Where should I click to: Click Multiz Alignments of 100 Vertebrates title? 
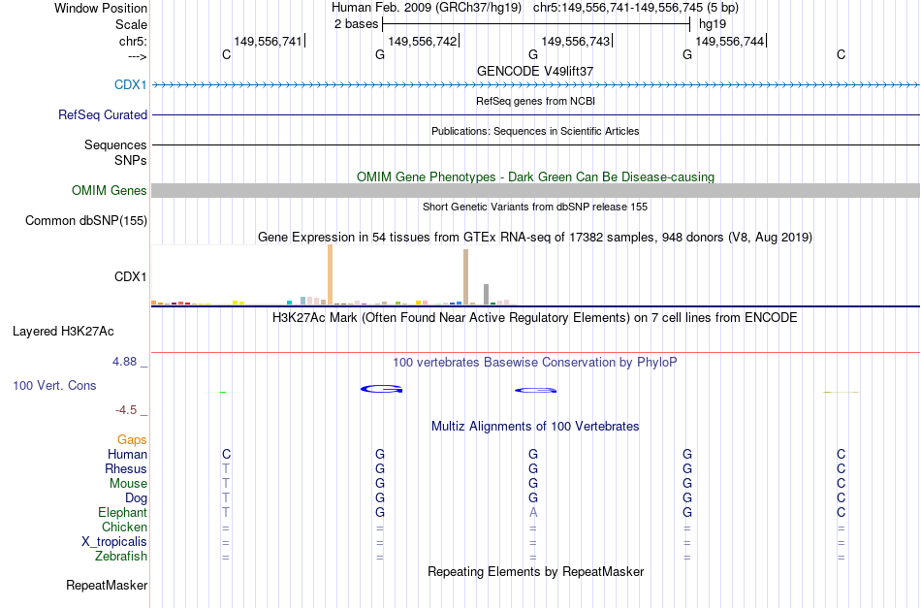pyautogui.click(x=535, y=427)
